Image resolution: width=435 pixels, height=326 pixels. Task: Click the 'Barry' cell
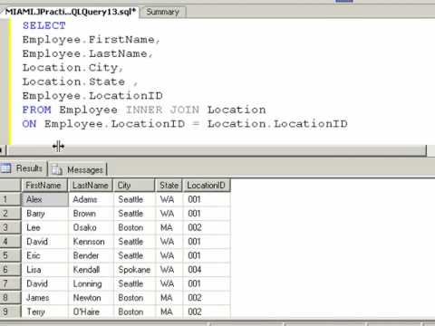45,214
